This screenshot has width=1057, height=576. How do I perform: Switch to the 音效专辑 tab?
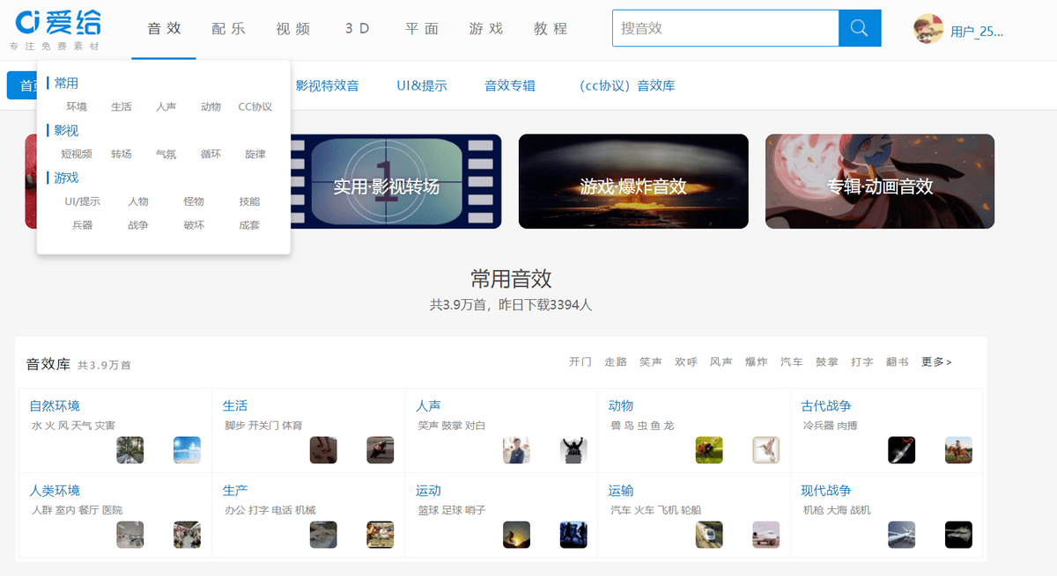point(509,86)
